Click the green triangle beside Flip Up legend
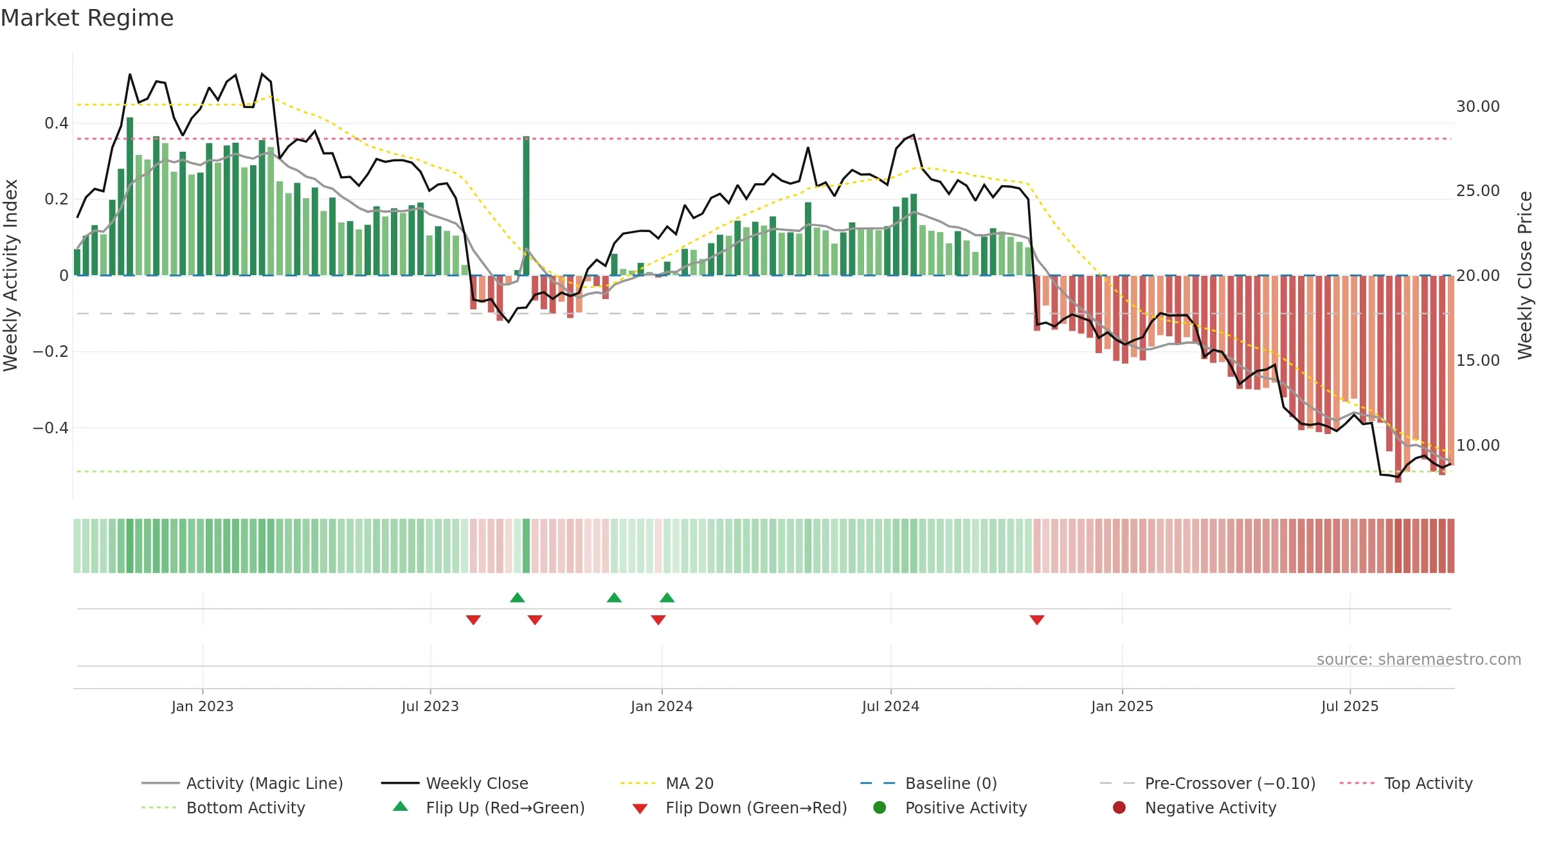1543x868 pixels. tap(401, 806)
